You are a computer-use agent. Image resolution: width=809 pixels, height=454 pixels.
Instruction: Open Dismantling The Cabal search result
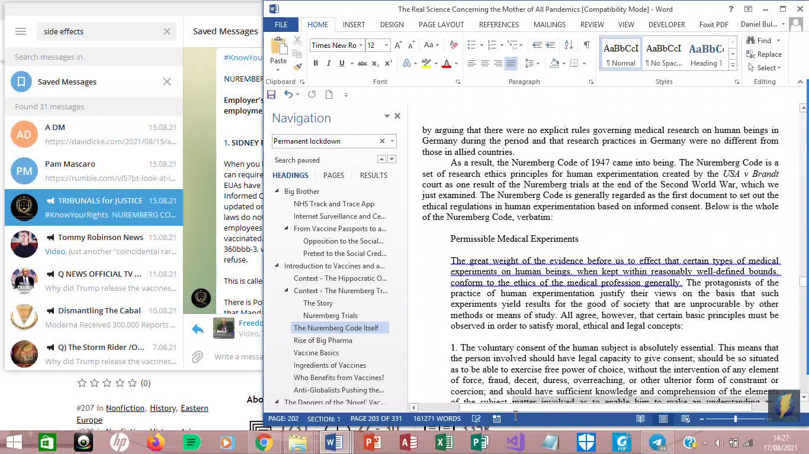[x=94, y=317]
